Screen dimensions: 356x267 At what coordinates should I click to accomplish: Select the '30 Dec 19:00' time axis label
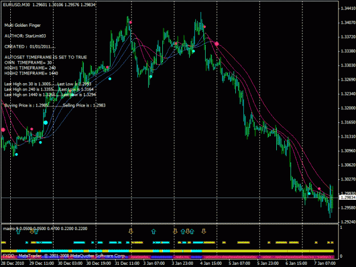click(99, 263)
